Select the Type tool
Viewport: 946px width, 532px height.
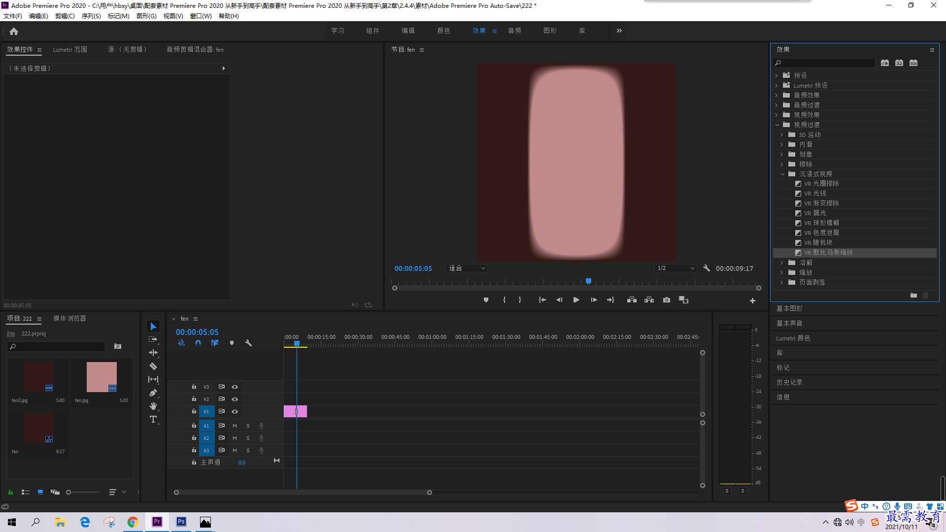(x=153, y=419)
